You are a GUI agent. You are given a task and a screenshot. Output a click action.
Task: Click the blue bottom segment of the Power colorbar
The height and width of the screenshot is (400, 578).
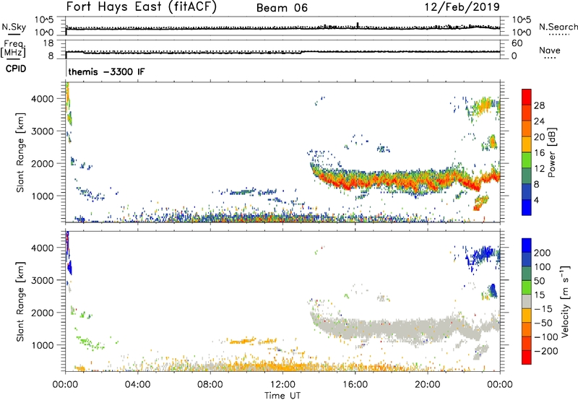point(527,207)
